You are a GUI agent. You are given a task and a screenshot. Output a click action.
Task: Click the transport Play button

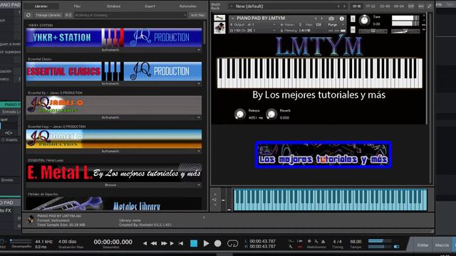(x=206, y=243)
